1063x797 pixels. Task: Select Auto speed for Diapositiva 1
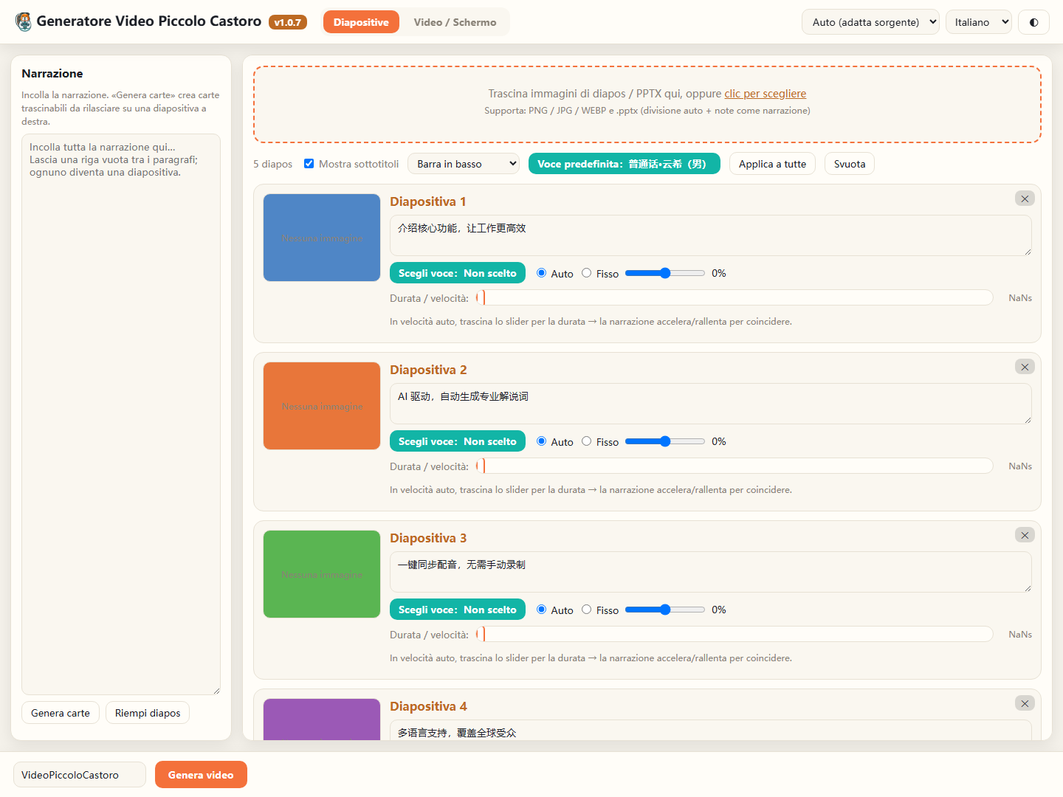coord(542,273)
